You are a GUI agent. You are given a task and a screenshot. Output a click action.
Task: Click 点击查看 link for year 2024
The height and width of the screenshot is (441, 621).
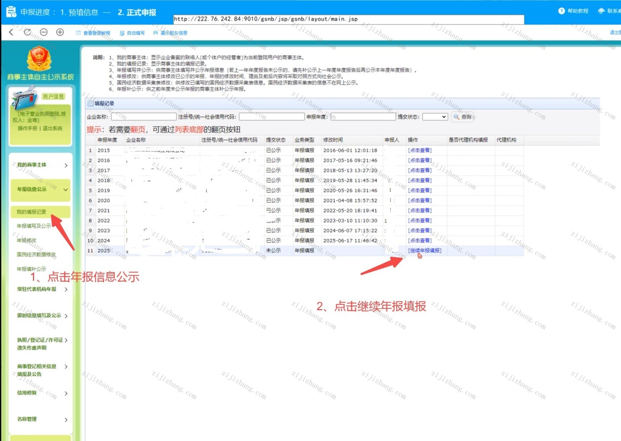coord(420,241)
